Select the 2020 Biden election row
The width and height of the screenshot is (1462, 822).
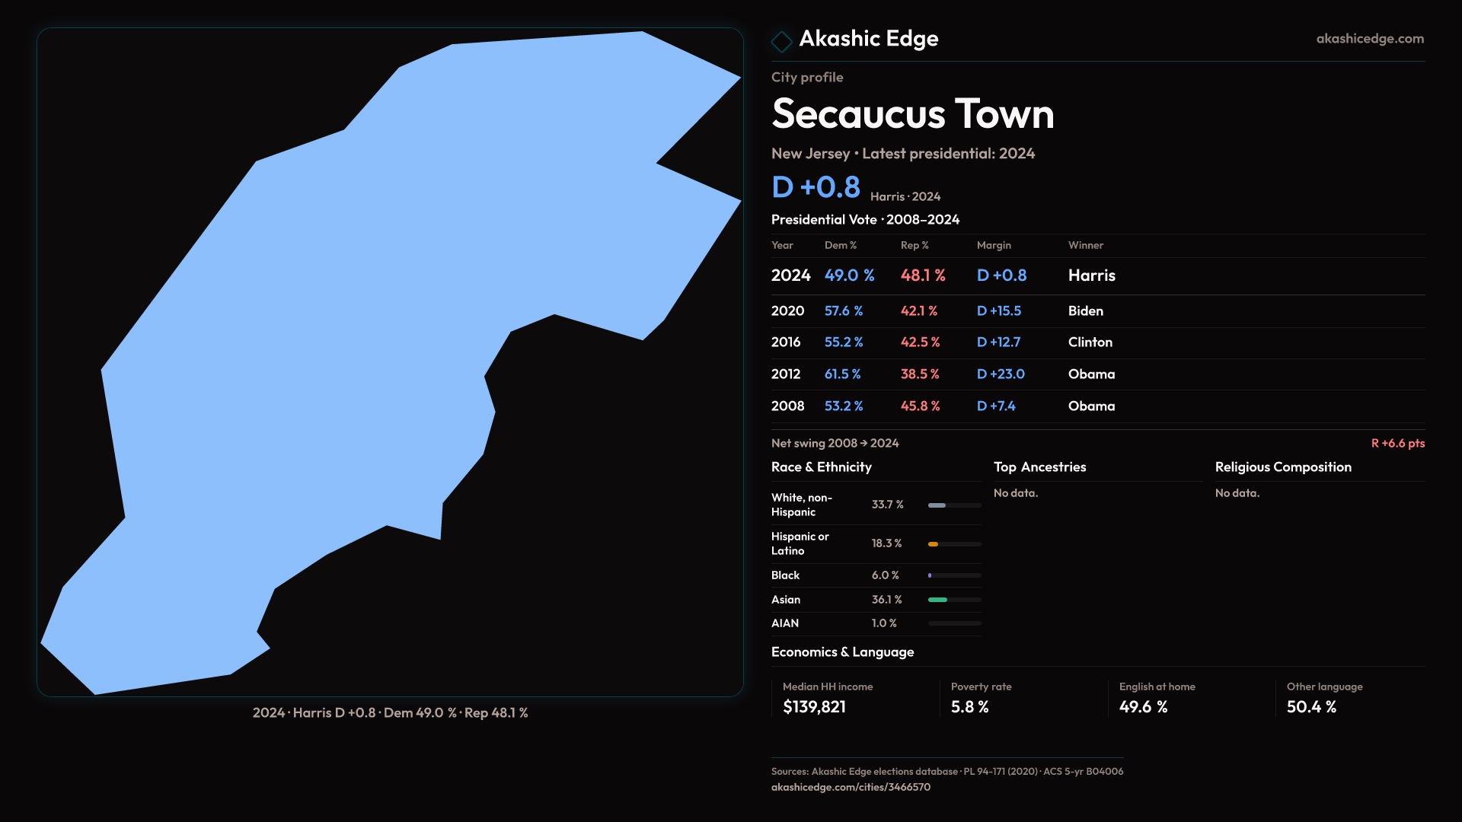pos(1096,311)
